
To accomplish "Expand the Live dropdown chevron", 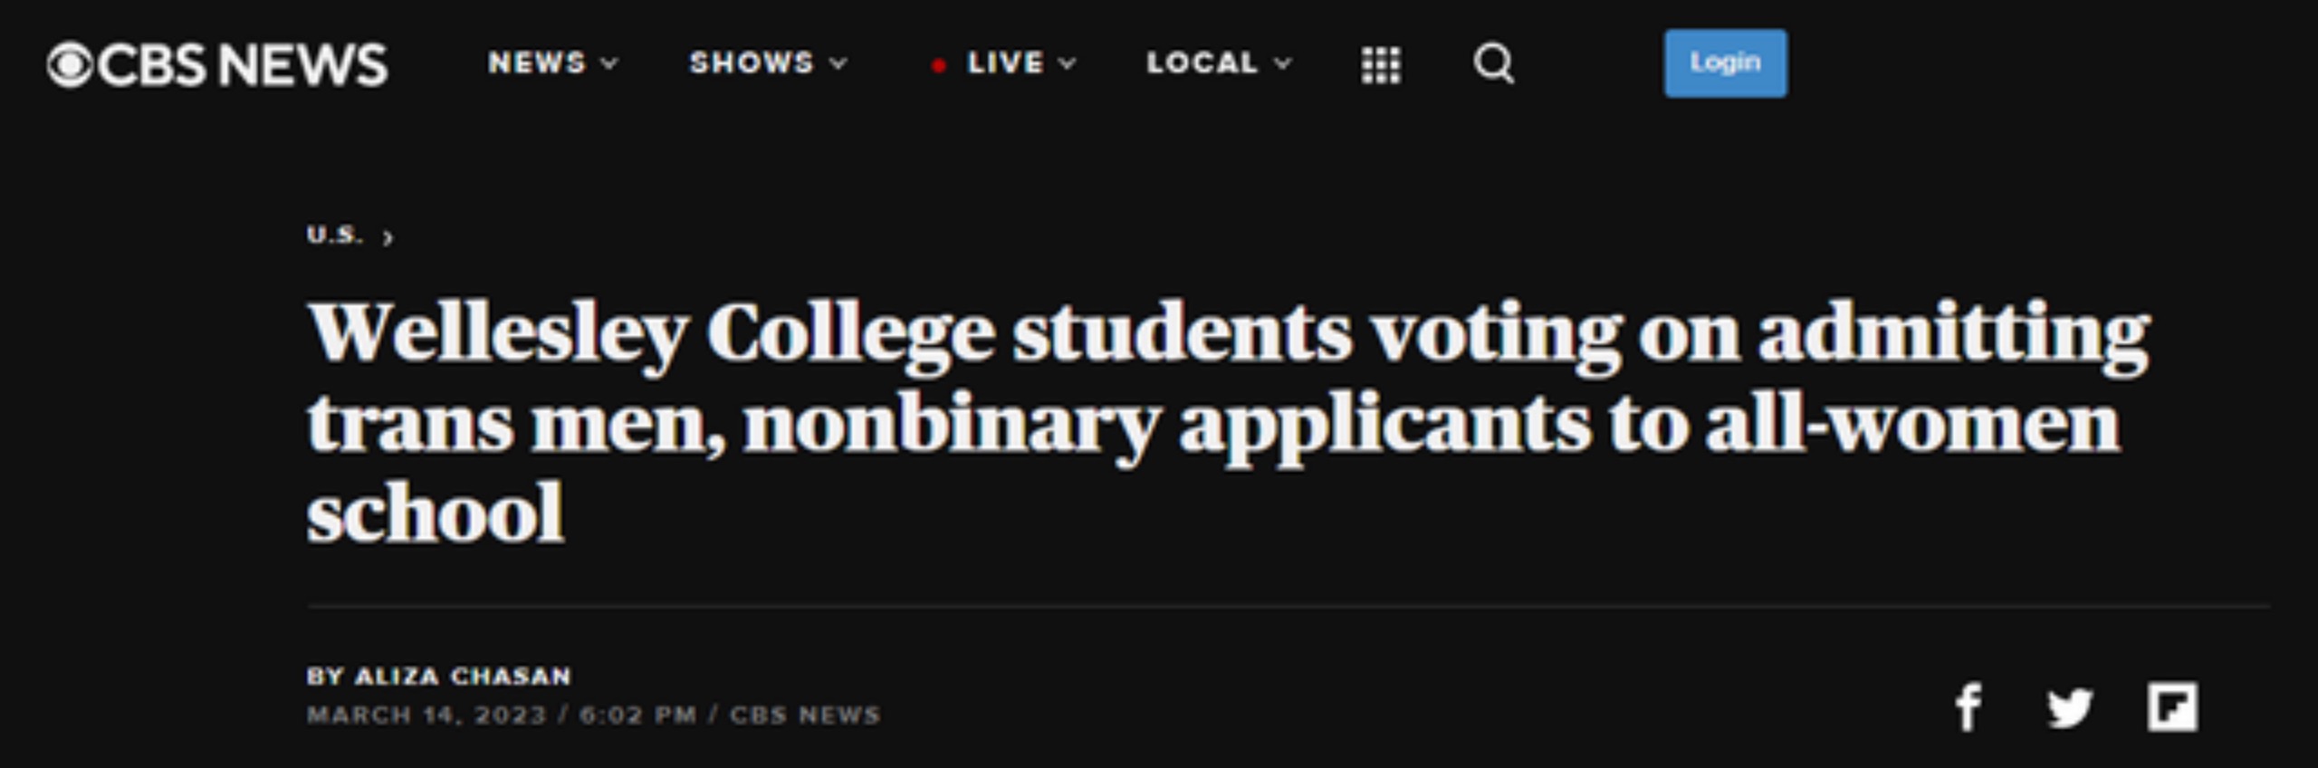I will click(1068, 63).
